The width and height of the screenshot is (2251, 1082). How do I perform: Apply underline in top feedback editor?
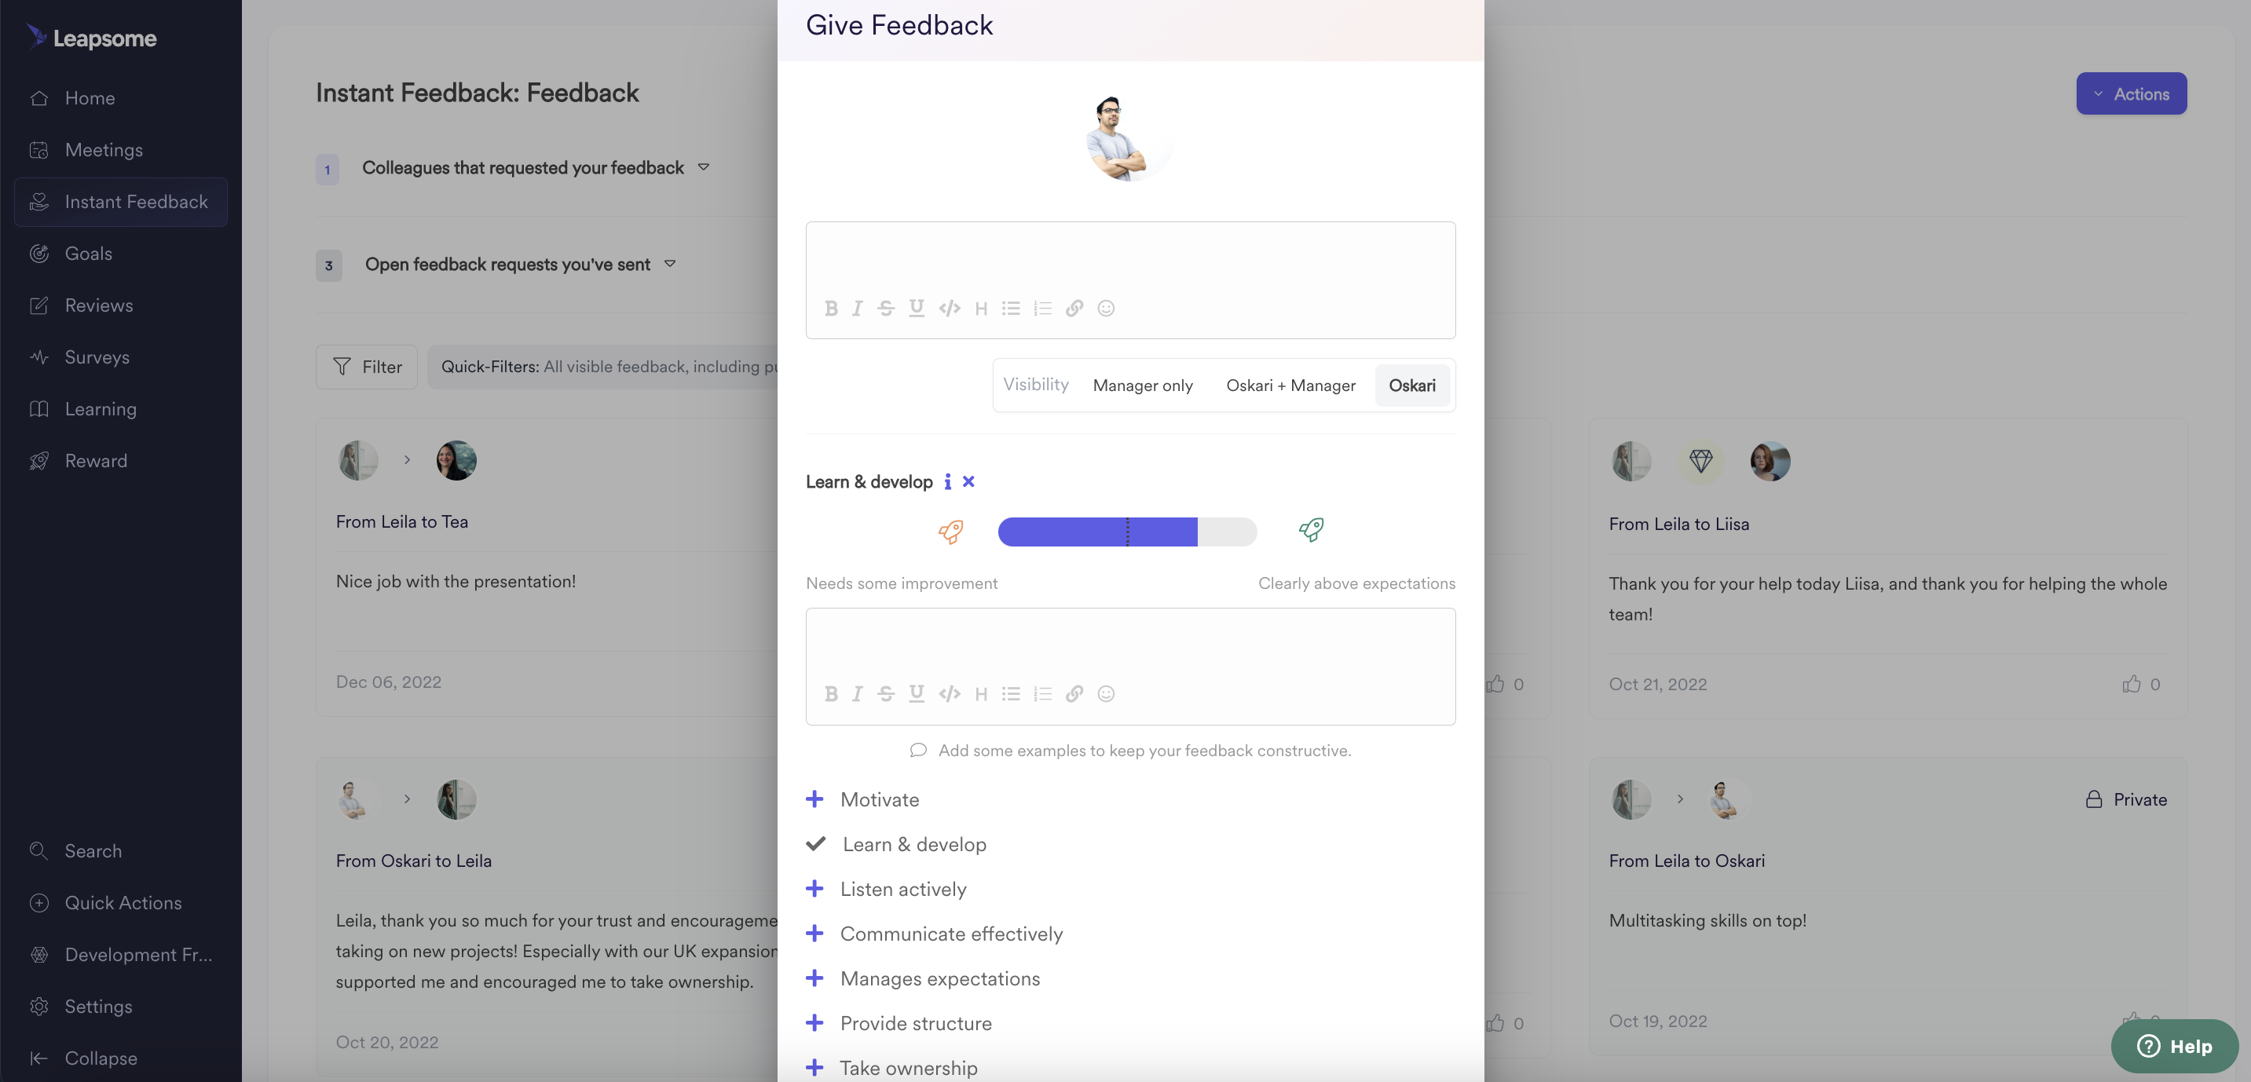(917, 309)
